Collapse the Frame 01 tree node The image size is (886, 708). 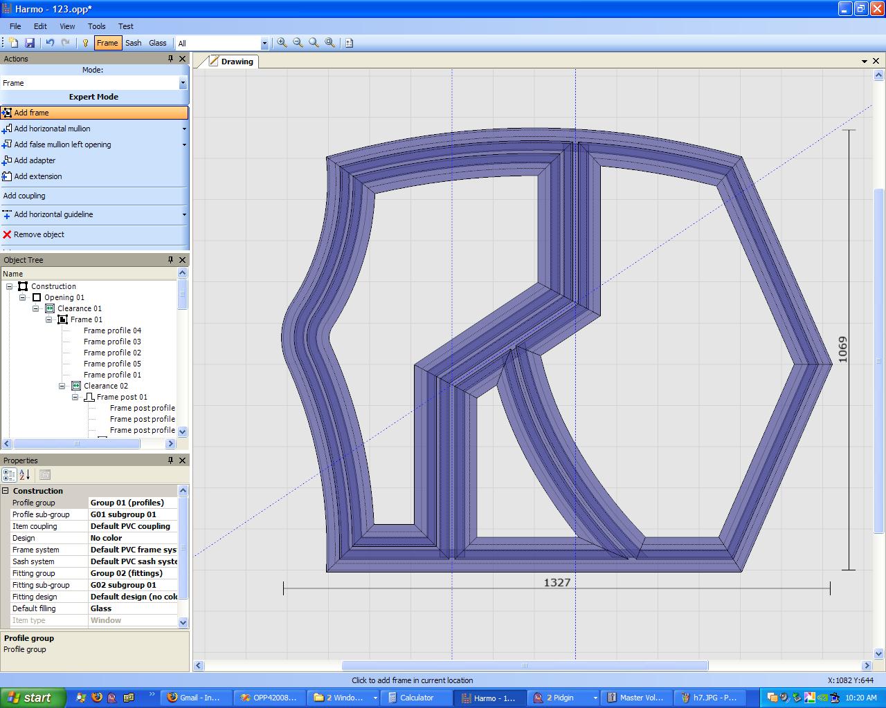[x=49, y=319]
